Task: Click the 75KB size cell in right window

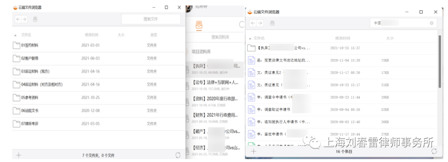Action: (x=385, y=60)
